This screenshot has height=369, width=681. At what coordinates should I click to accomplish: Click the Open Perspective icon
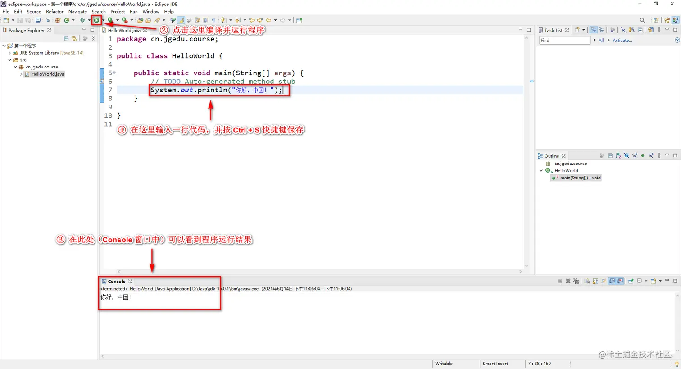point(656,20)
